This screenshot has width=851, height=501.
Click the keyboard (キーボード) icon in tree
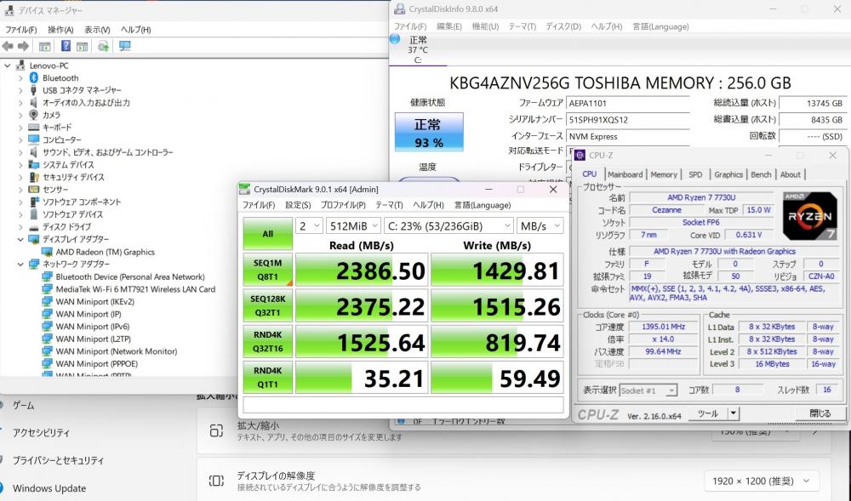34,128
